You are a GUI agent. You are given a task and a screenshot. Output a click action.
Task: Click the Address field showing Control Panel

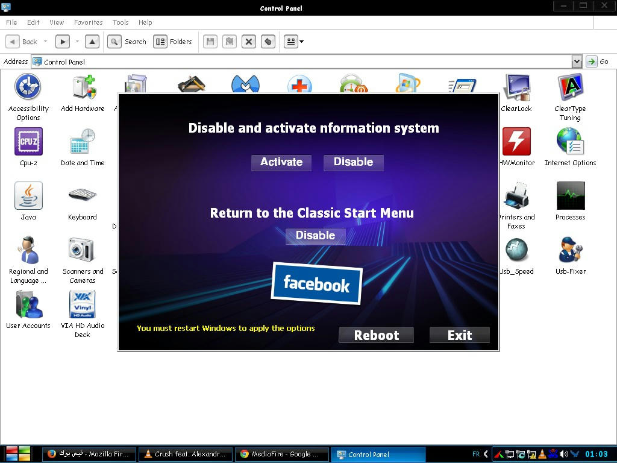pyautogui.click(x=301, y=61)
